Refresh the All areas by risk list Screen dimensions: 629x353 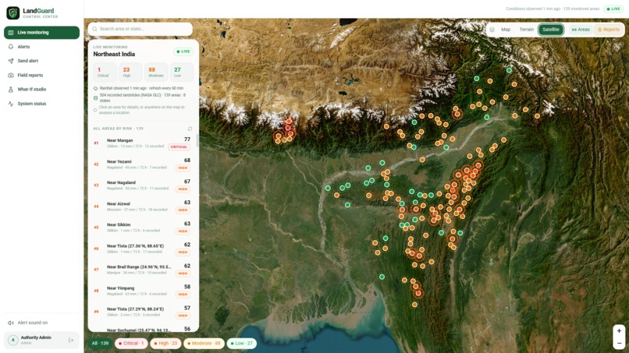pos(190,129)
